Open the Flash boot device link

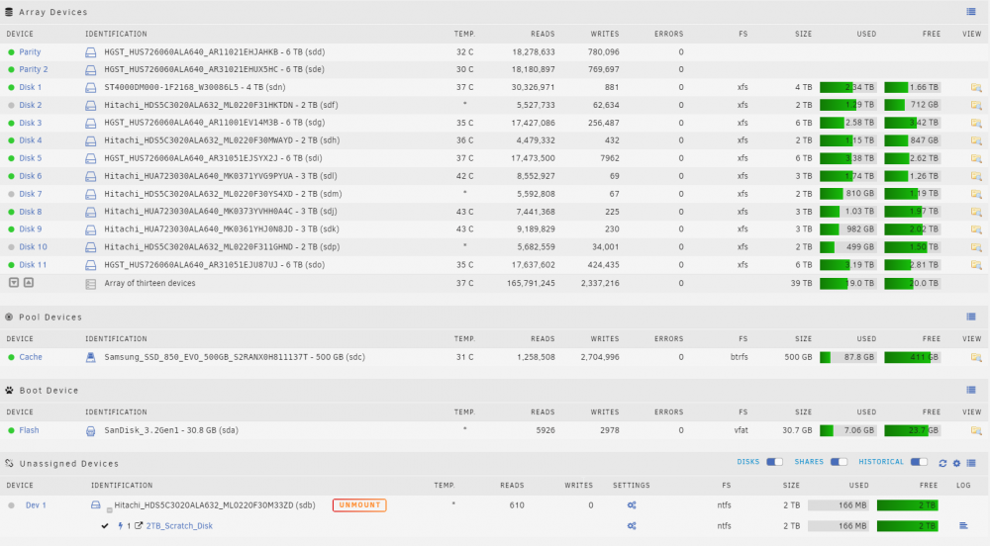pos(29,430)
